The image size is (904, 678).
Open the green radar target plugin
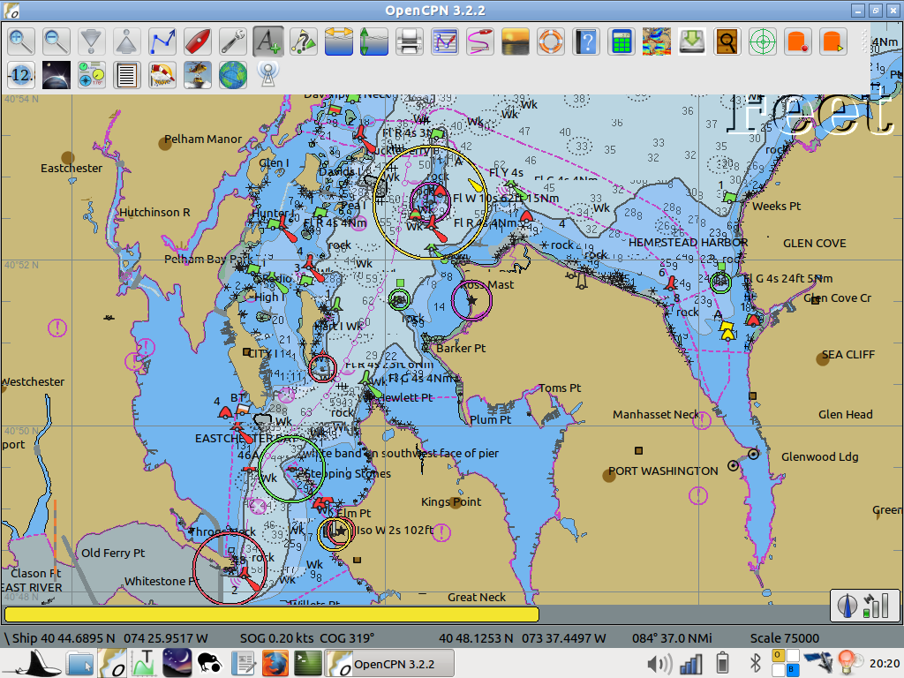click(763, 41)
